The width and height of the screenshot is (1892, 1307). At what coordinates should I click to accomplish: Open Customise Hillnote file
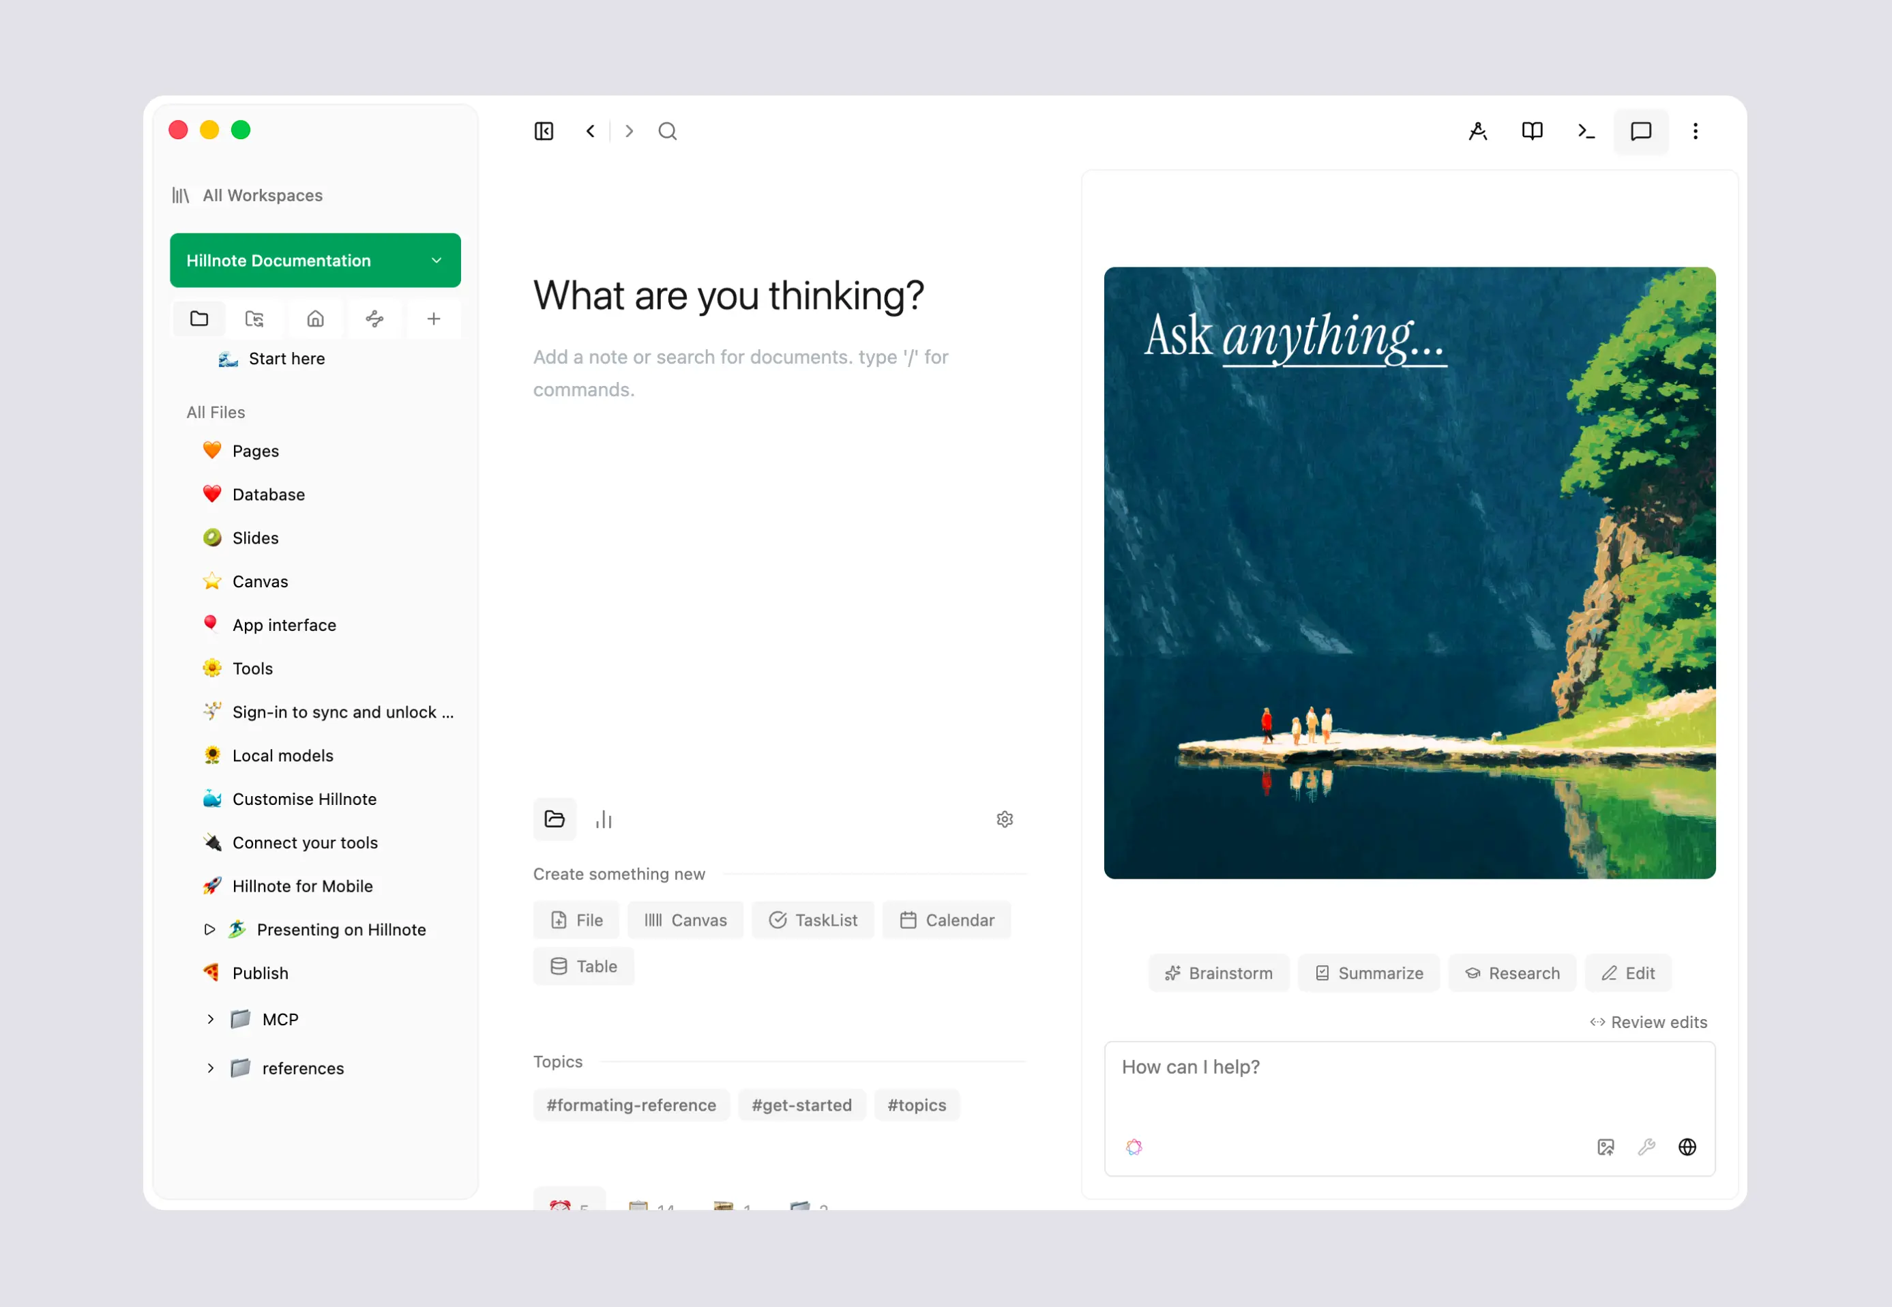[x=290, y=798]
